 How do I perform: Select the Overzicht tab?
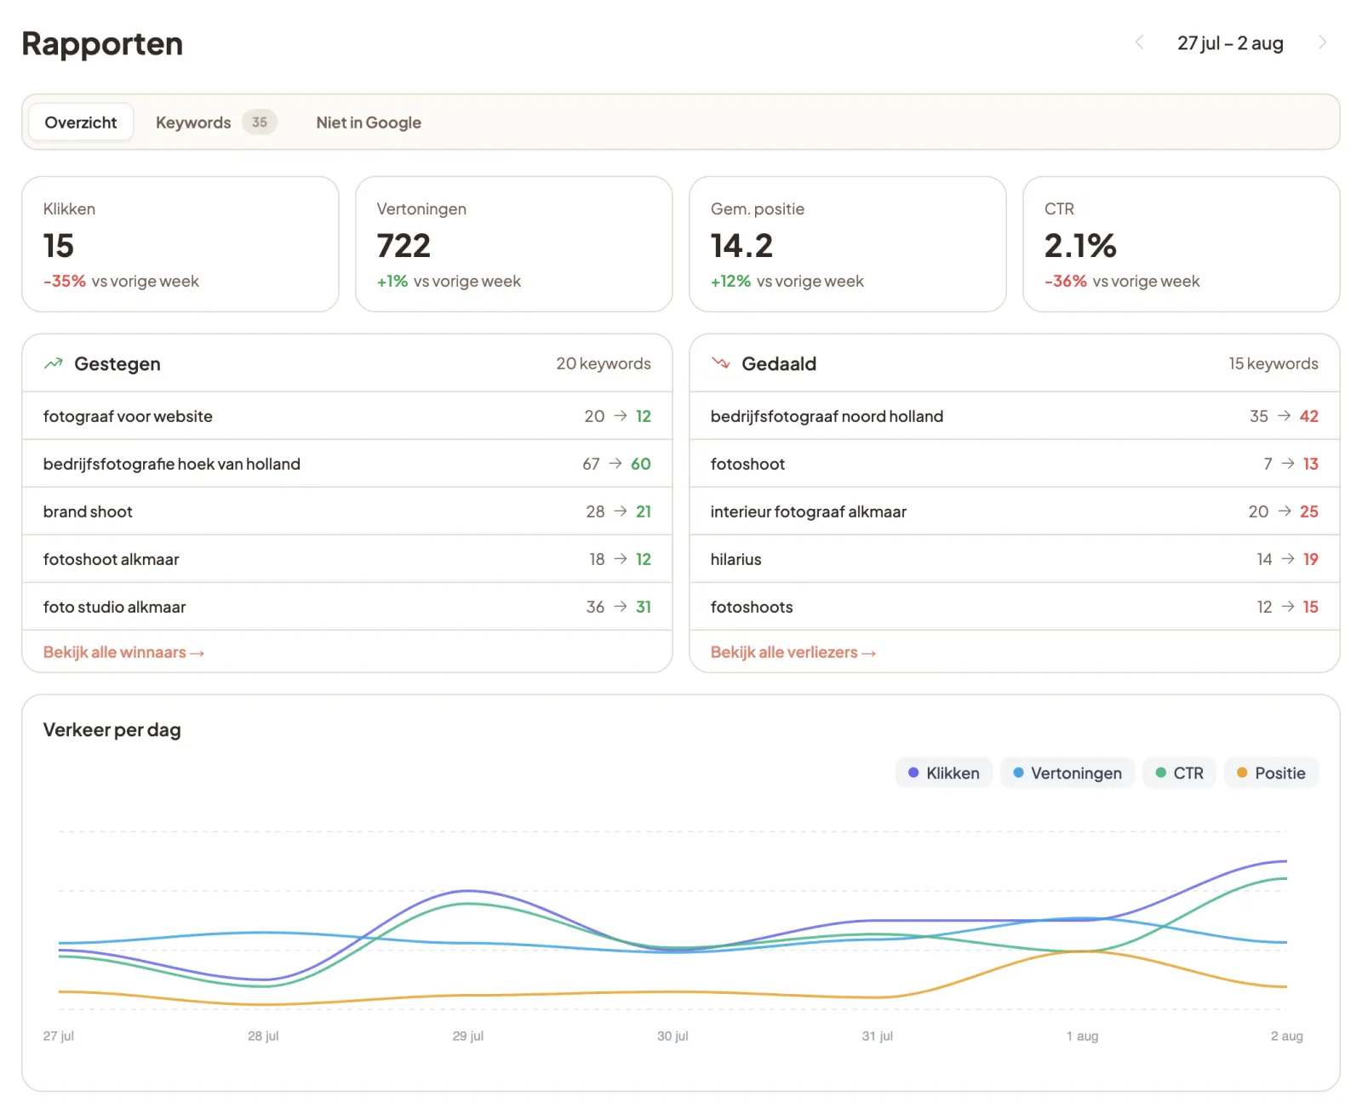[81, 123]
